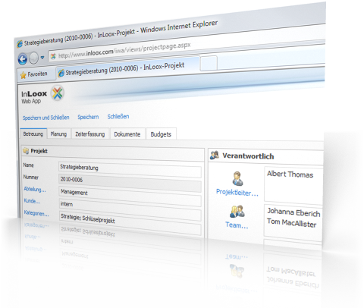Open a new blank browser tab
The width and height of the screenshot is (364, 308).
tap(209, 63)
